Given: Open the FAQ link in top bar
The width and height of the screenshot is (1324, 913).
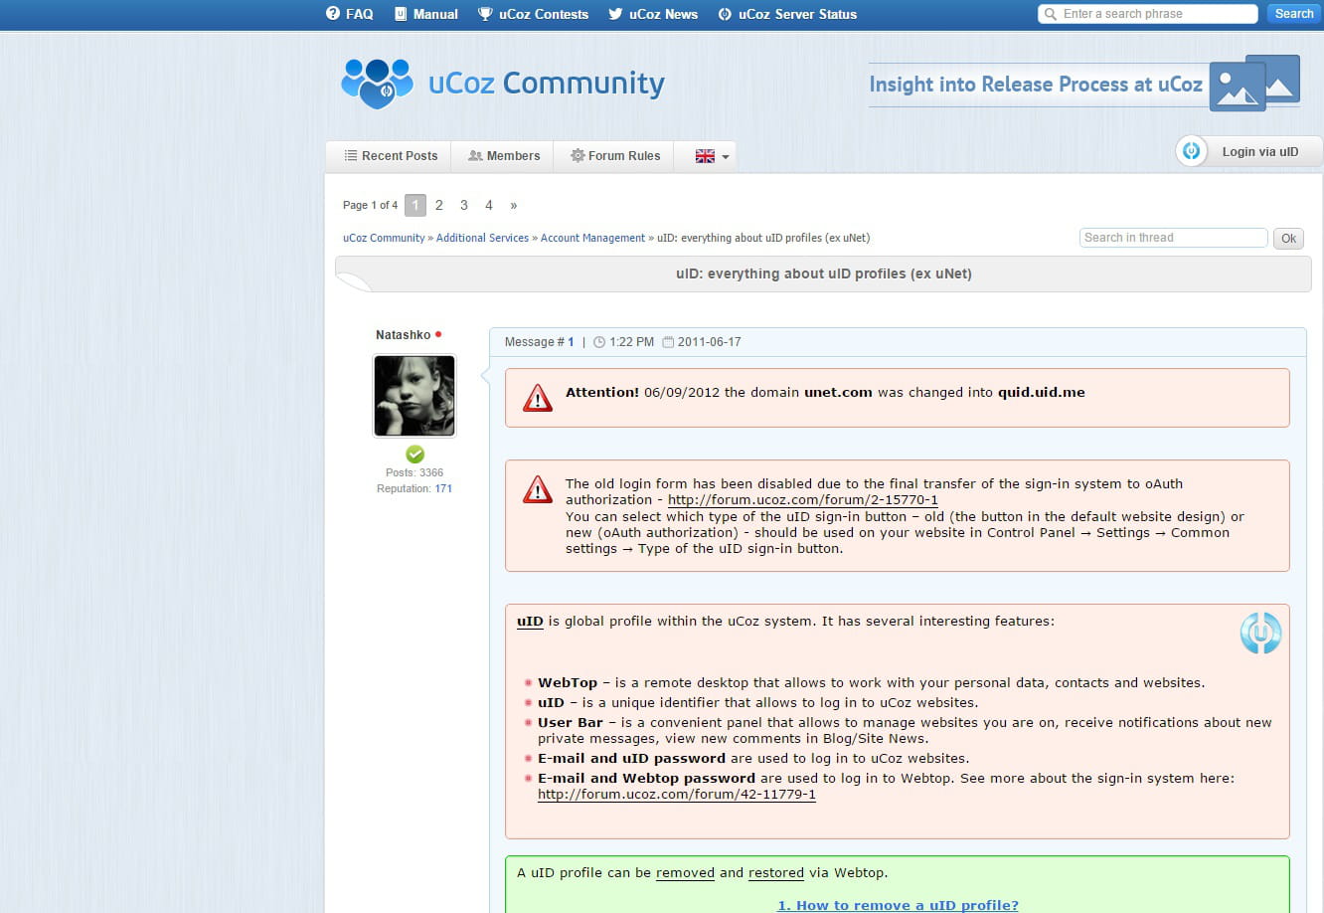Looking at the screenshot, I should (350, 14).
